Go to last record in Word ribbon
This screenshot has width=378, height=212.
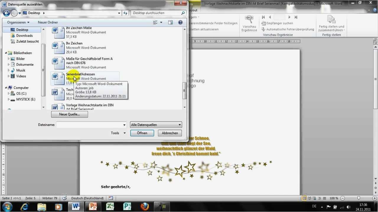coord(296,17)
